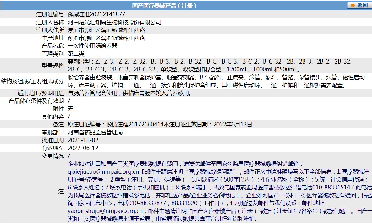The width and height of the screenshot is (372, 224).
Task: Click the label 附件
Action: [58, 109]
